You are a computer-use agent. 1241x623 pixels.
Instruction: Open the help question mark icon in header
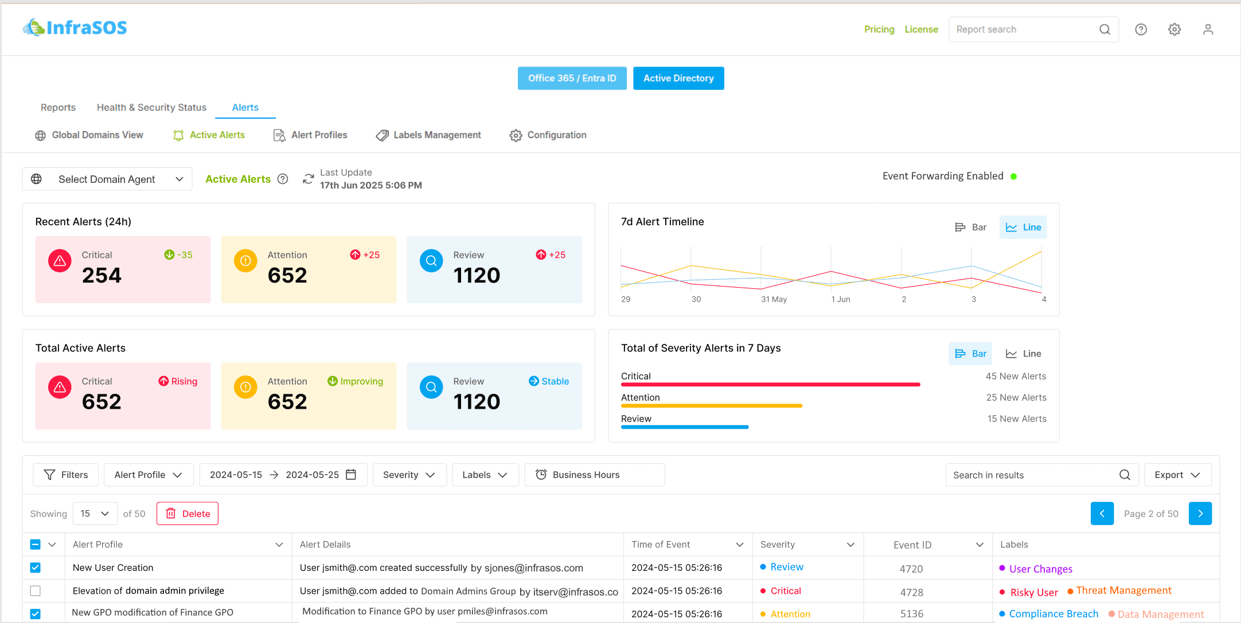(x=1141, y=29)
